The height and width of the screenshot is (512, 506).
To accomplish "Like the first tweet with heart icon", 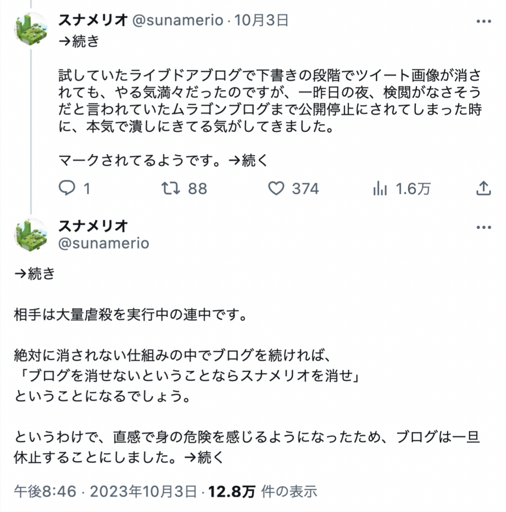I will coord(276,188).
